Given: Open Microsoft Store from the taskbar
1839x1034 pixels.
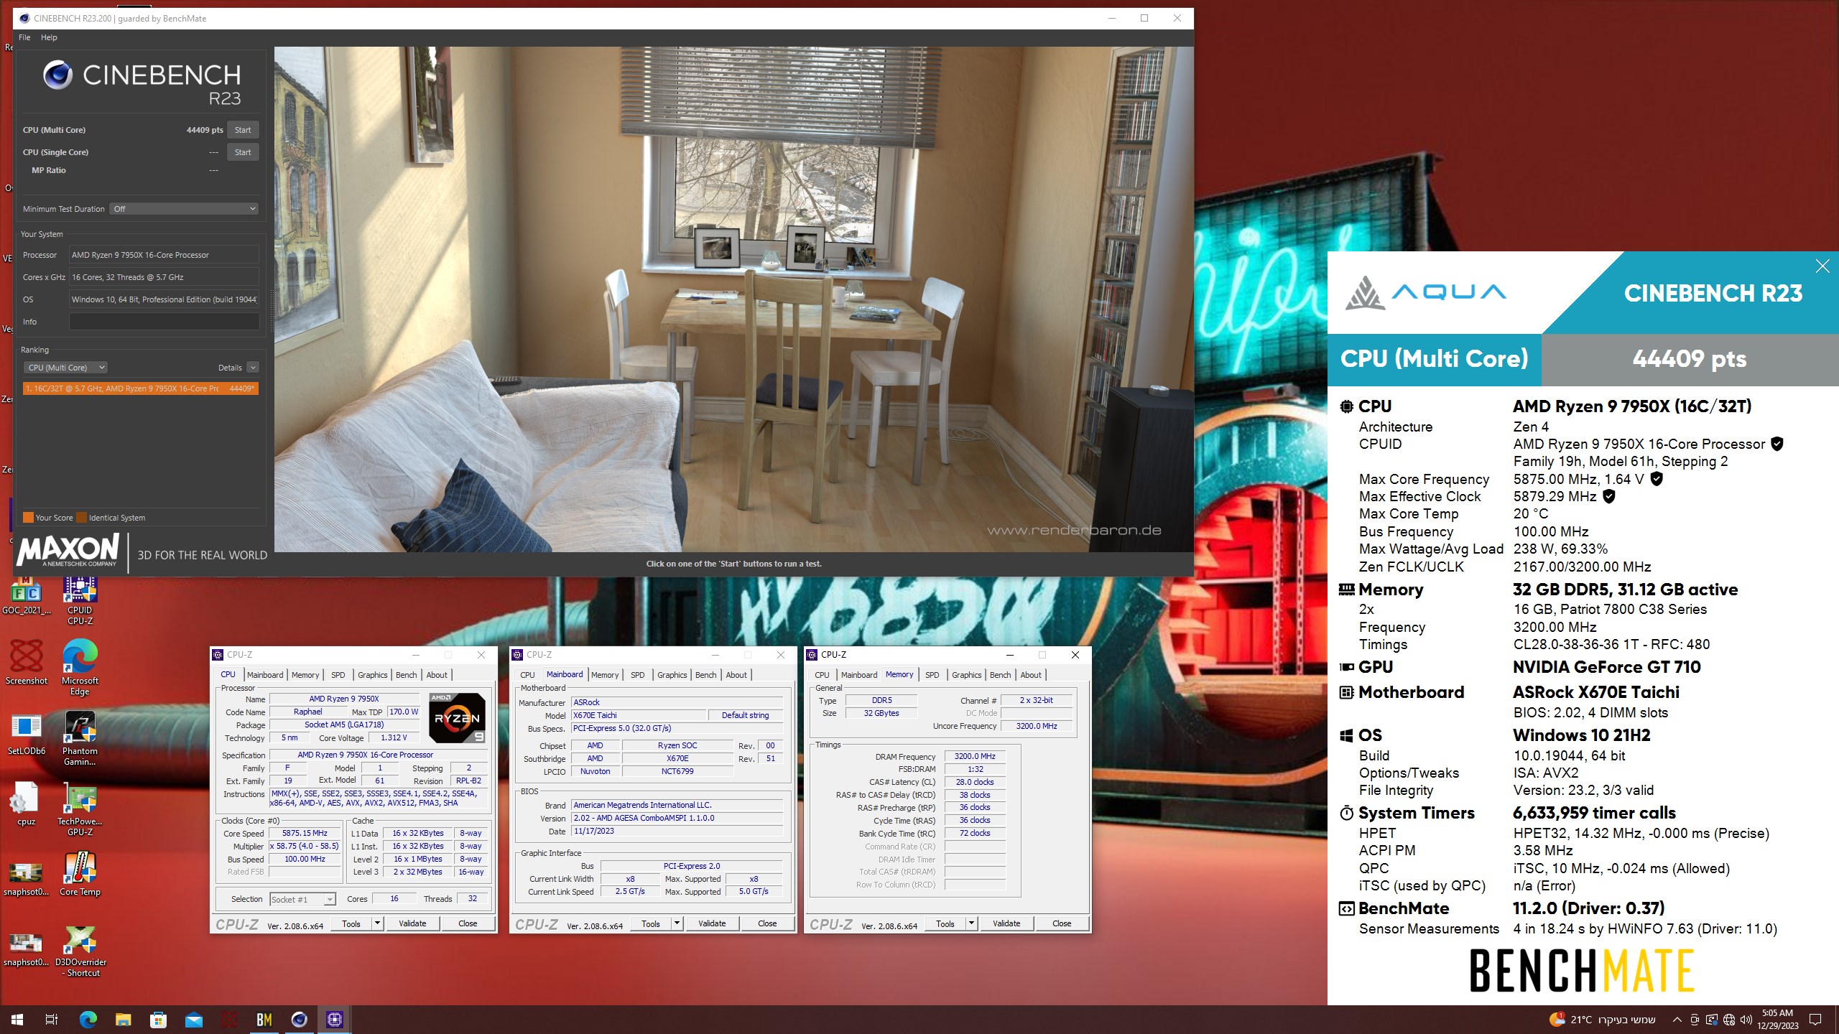Looking at the screenshot, I should click(x=159, y=1019).
